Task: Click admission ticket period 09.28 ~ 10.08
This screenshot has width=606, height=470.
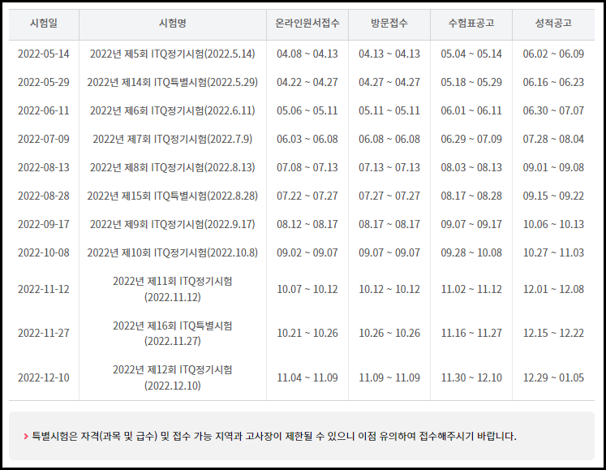Action: tap(471, 252)
